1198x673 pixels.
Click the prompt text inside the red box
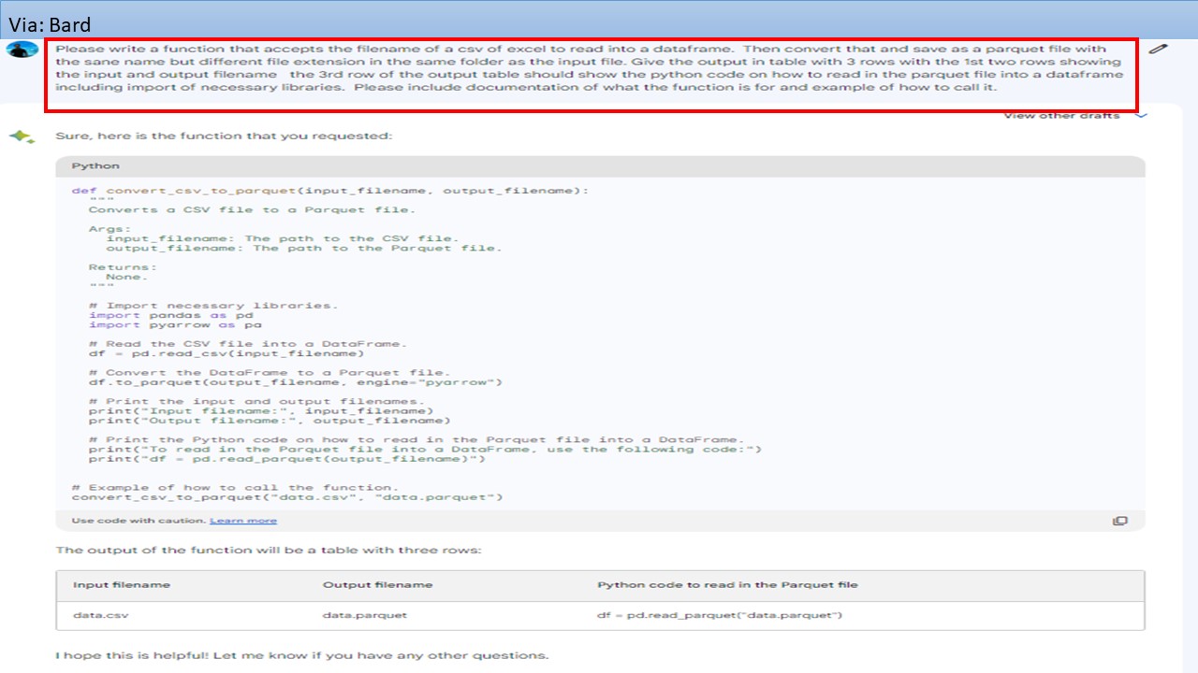(590, 68)
